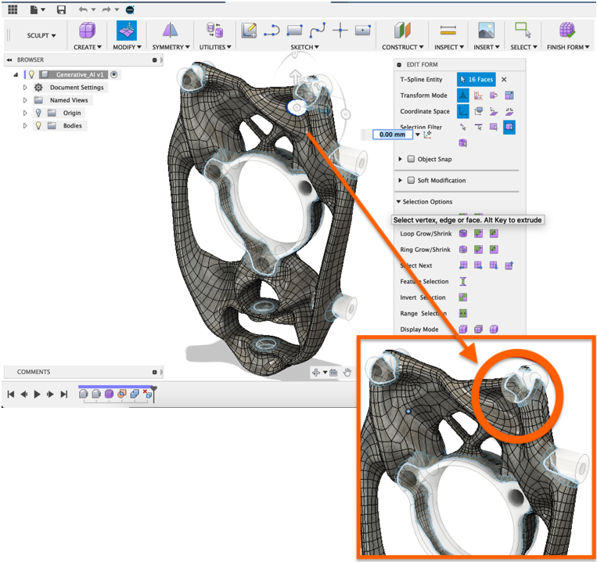Open the UTILITIES menu

213,47
